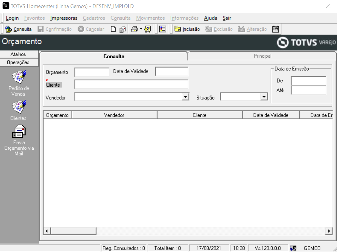This screenshot has height=252, width=337.
Task: Open the Login menu
Action: click(x=12, y=18)
